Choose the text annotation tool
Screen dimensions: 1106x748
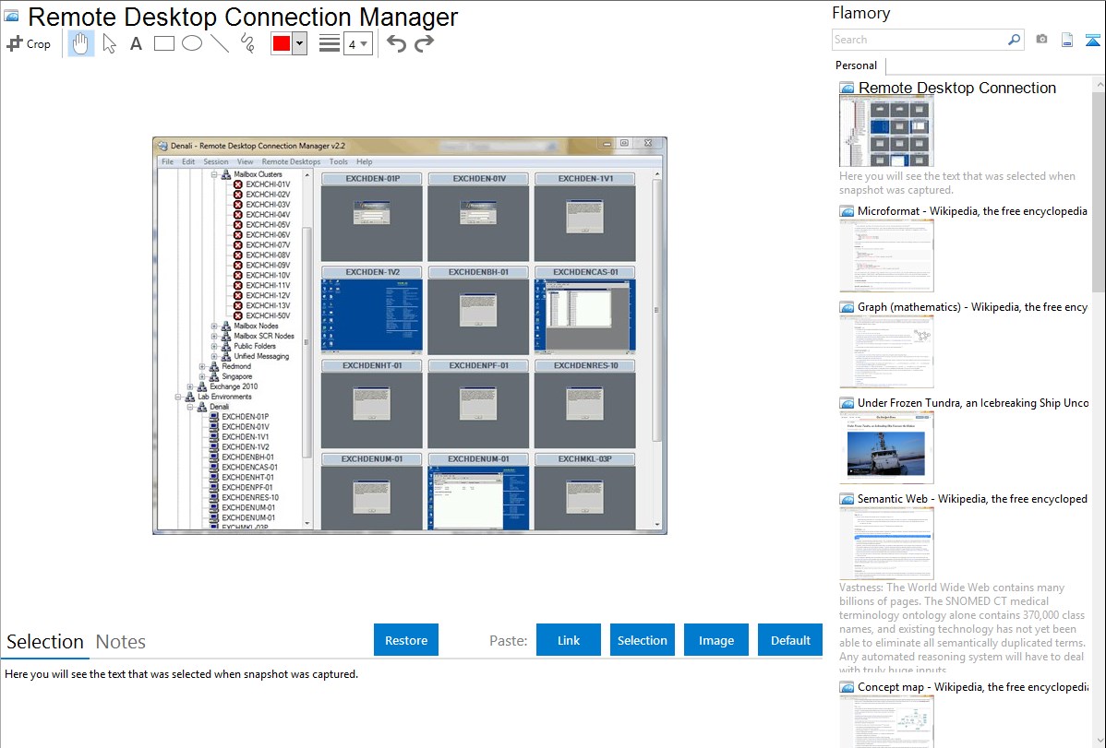pos(136,43)
